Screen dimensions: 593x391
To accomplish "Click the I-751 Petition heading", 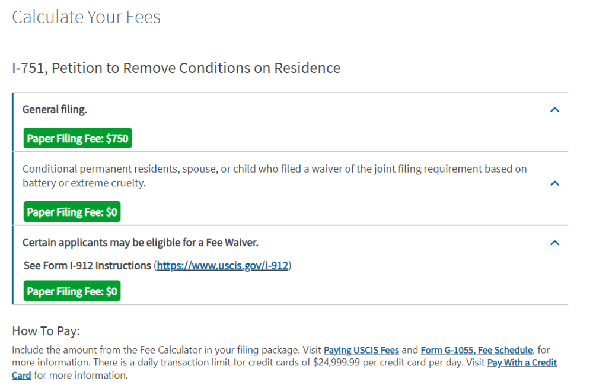I will click(176, 68).
